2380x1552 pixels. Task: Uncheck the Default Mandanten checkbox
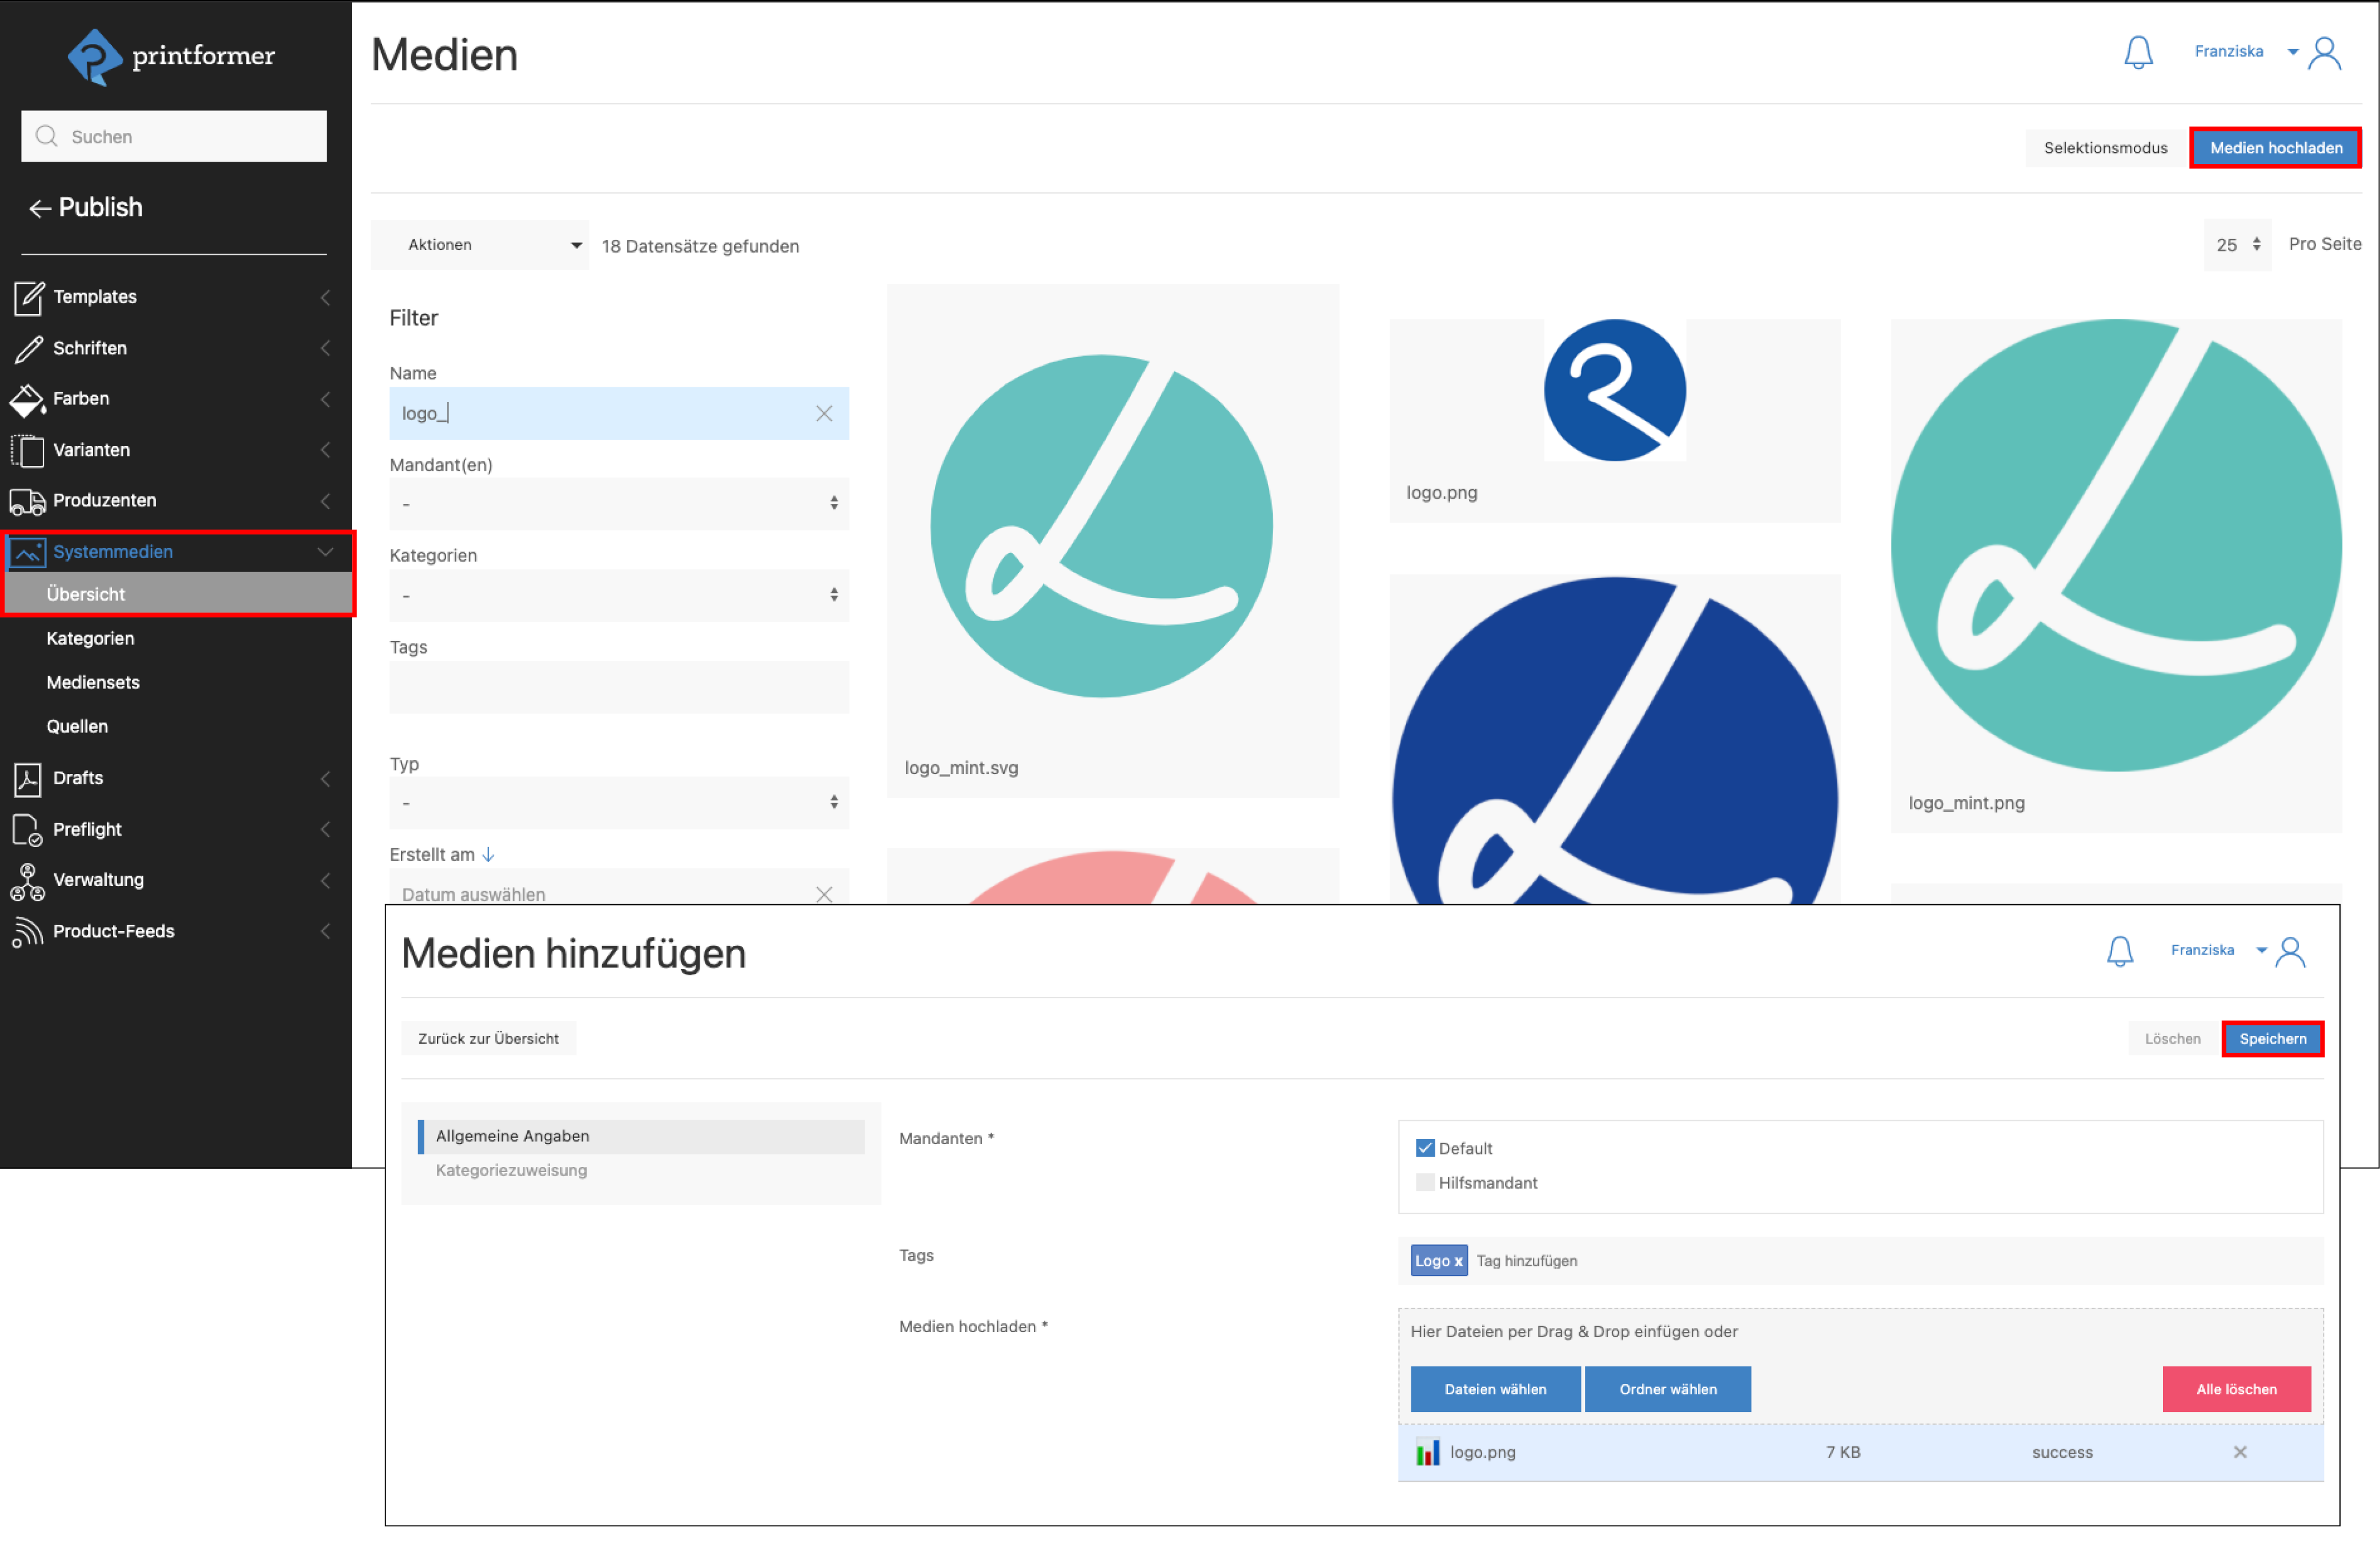pos(1425,1148)
